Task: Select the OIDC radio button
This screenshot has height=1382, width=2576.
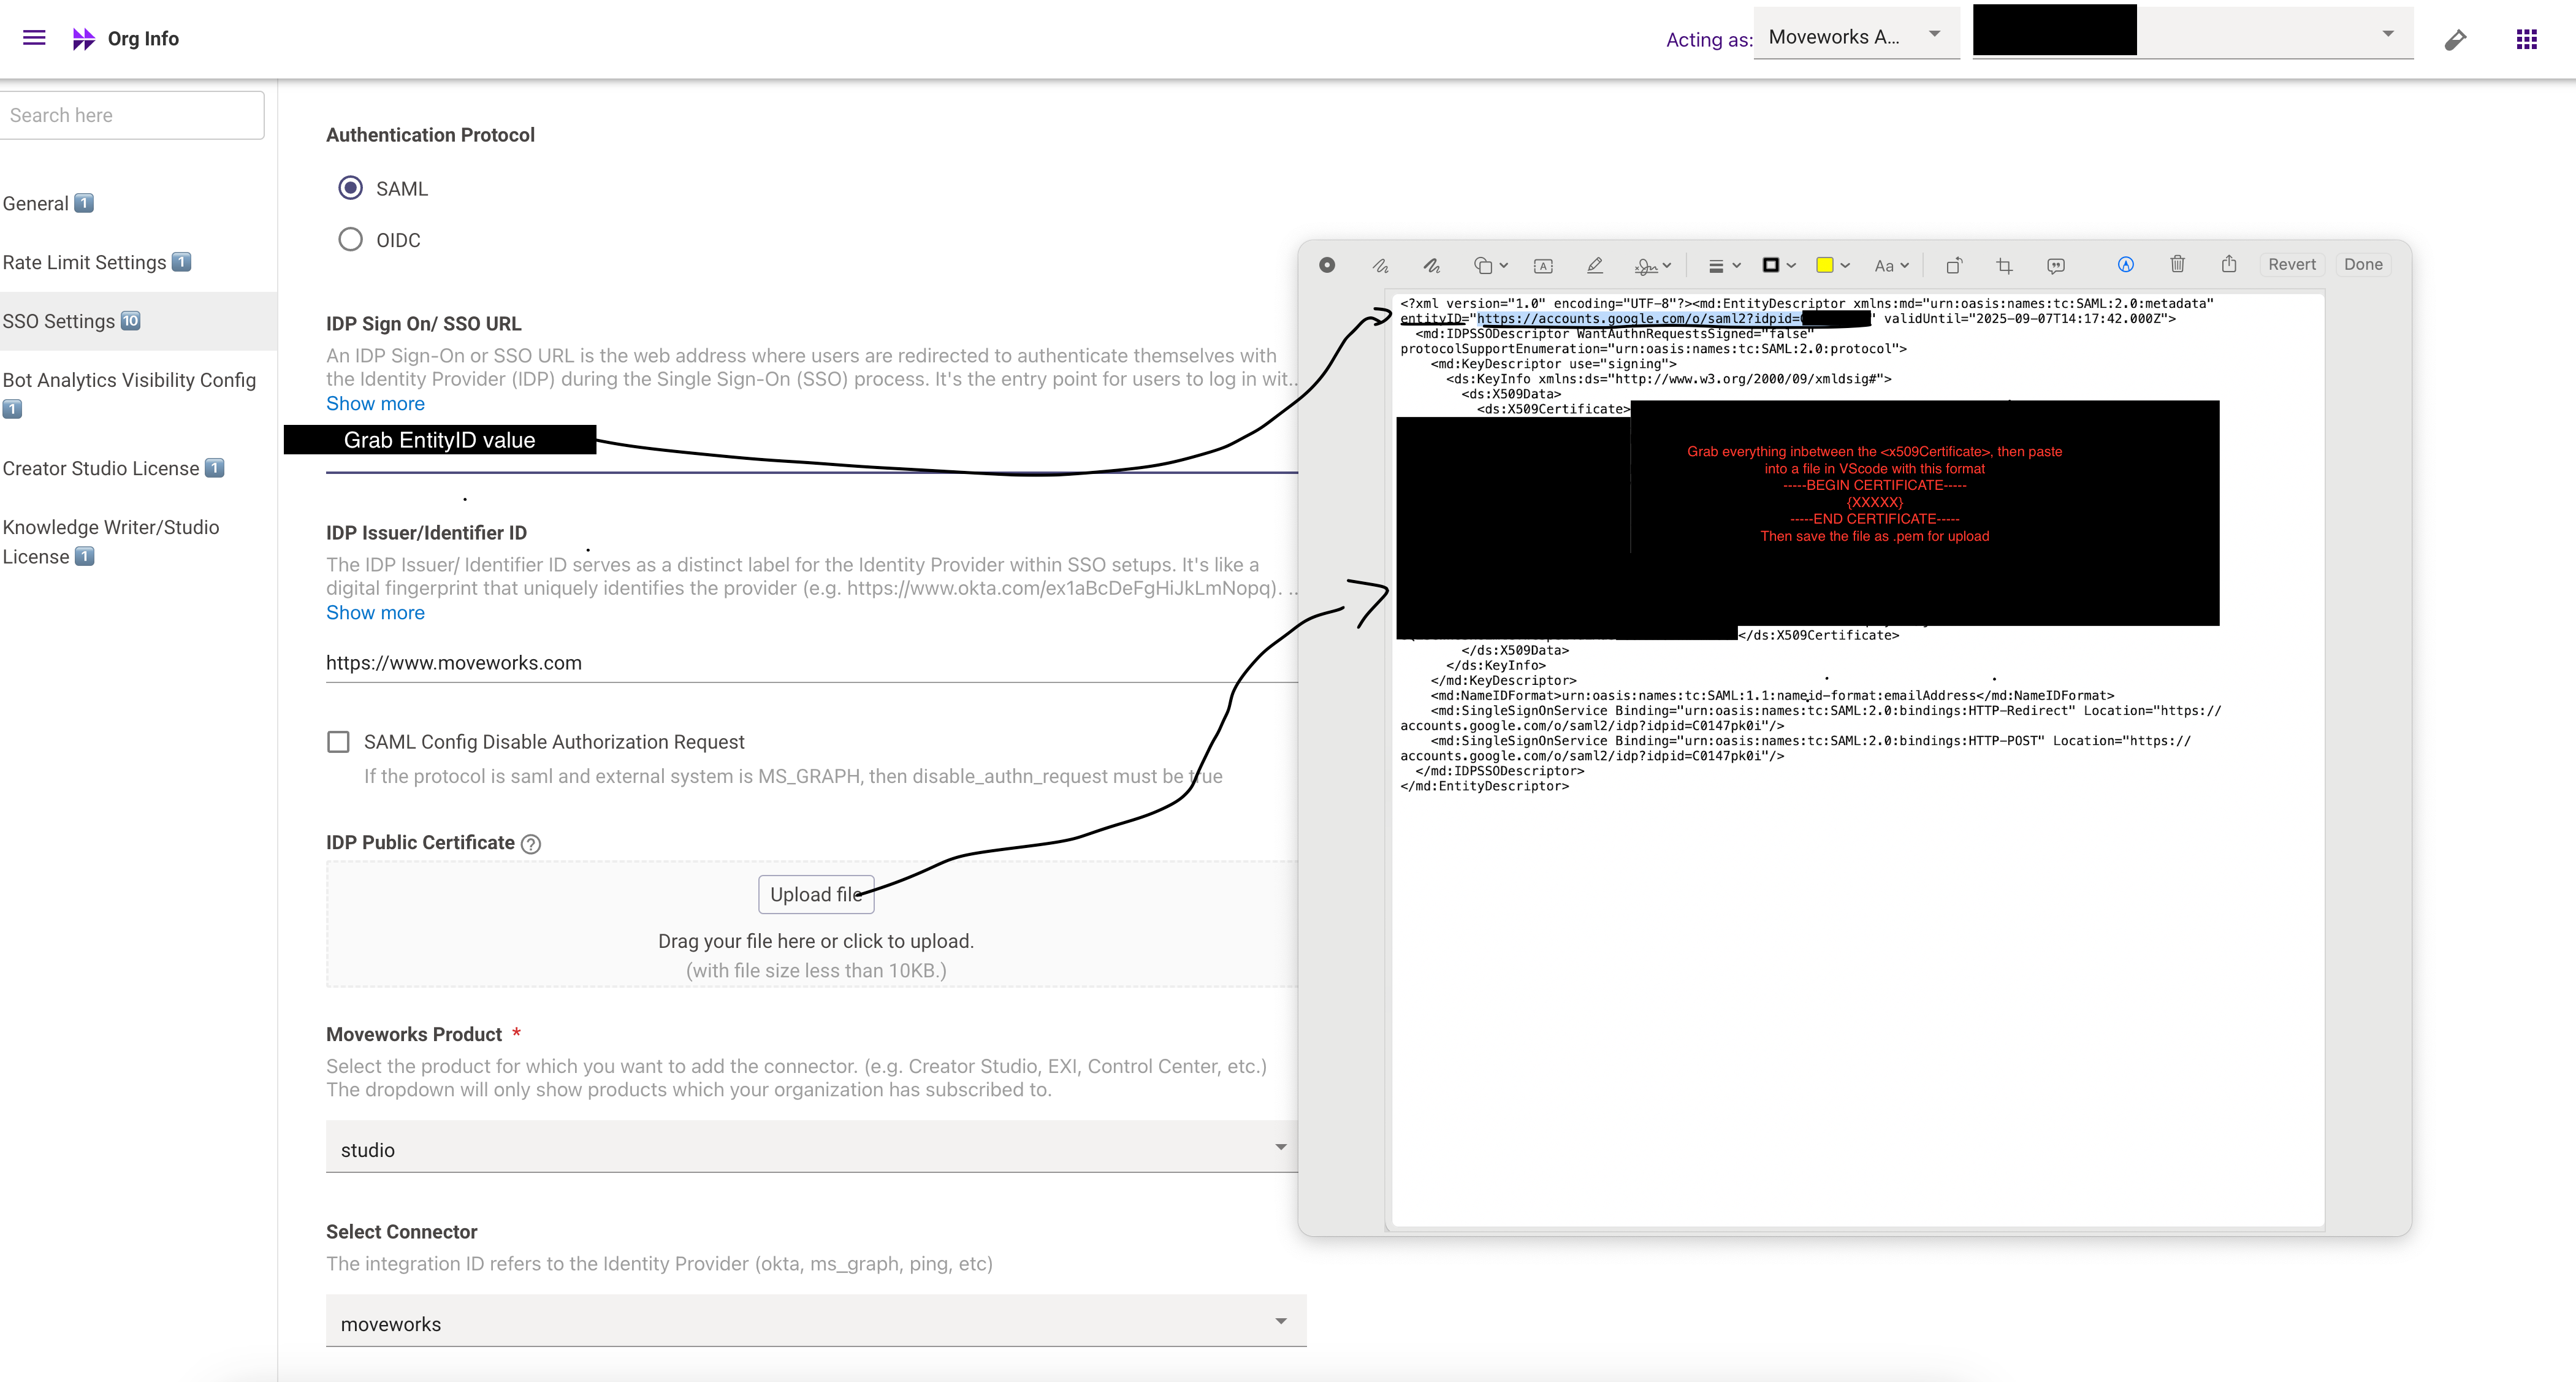Action: (x=350, y=240)
